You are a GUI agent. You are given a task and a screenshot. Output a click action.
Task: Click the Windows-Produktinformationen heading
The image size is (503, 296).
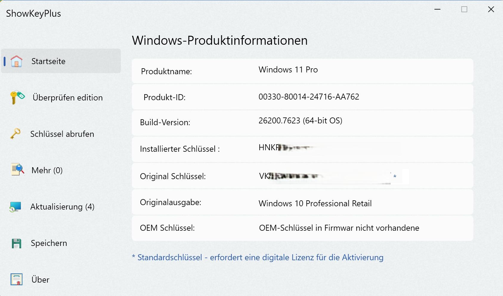tap(220, 41)
